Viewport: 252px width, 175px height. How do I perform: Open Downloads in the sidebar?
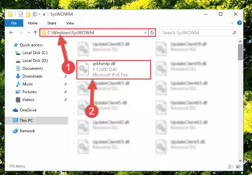32,76
